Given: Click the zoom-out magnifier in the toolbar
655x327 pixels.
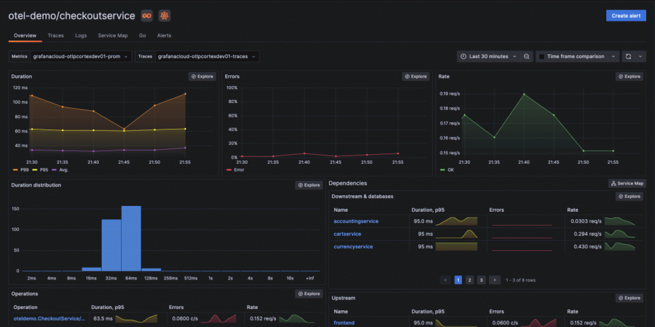Looking at the screenshot, I should pos(527,56).
